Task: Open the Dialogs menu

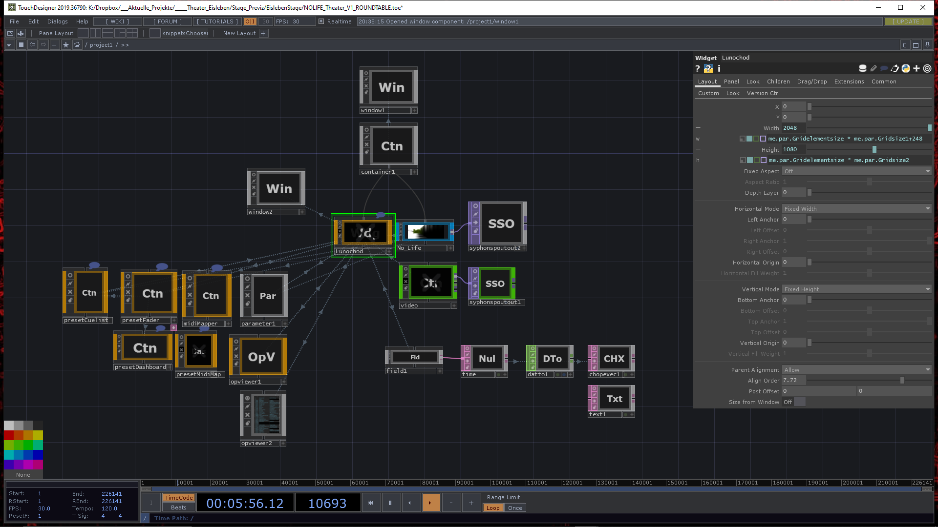Action: [x=58, y=21]
